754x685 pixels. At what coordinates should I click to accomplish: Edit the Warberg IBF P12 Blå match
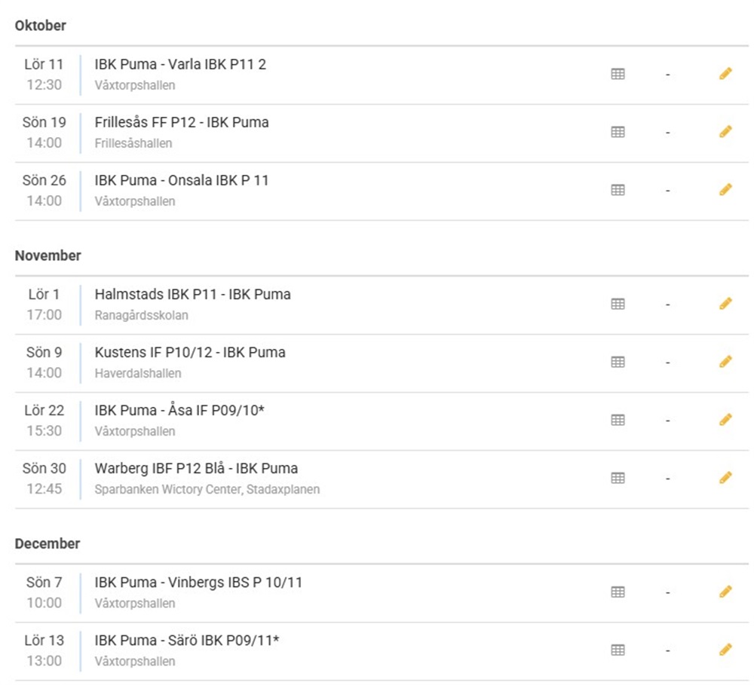tap(725, 478)
